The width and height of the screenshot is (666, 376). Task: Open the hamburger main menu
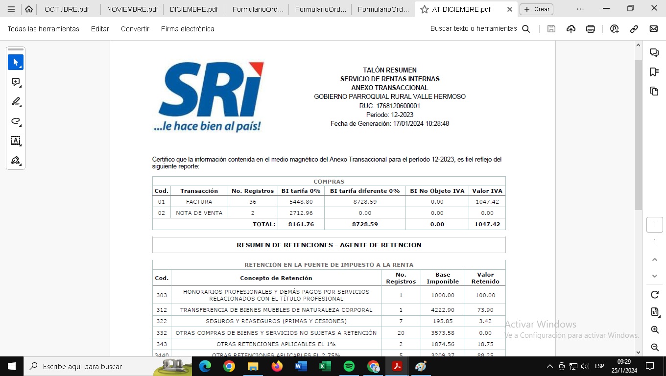point(11,9)
